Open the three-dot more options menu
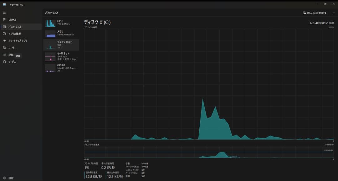The width and height of the screenshot is (338, 181). click(x=333, y=13)
